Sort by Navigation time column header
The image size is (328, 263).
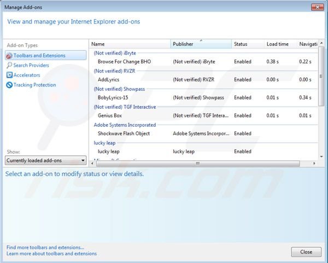point(308,44)
